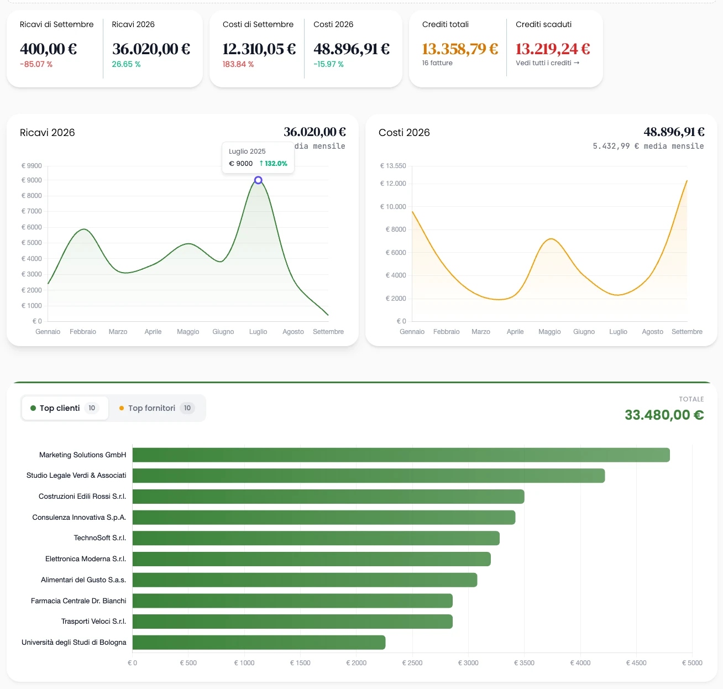This screenshot has height=689, width=723.
Task: Click the Costi 2026 card value 48.896,91 €
Action: pyautogui.click(x=352, y=49)
